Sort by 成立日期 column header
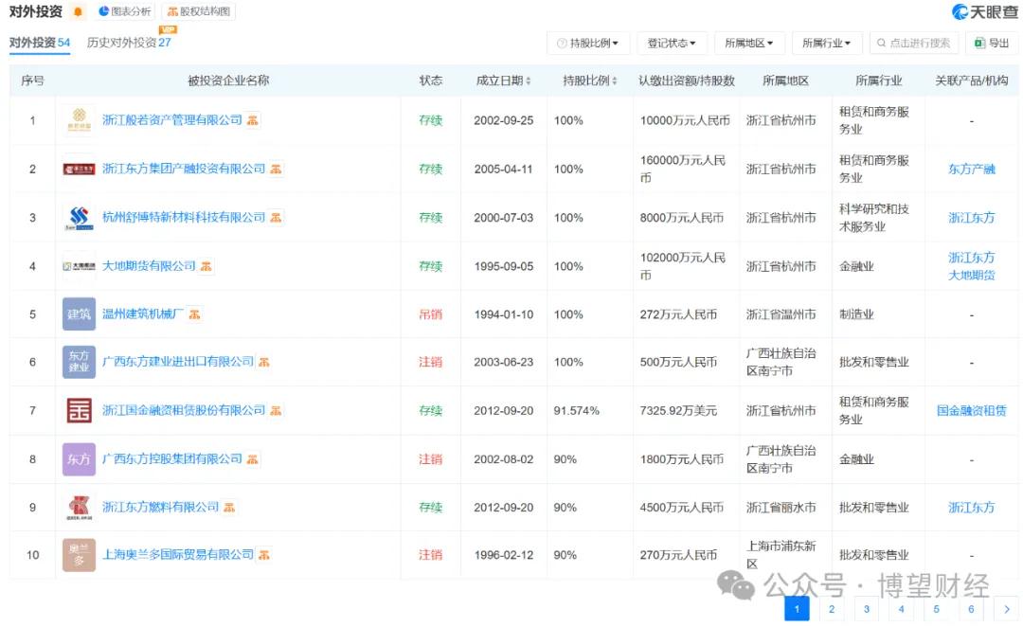The height and width of the screenshot is (627, 1023). [503, 81]
